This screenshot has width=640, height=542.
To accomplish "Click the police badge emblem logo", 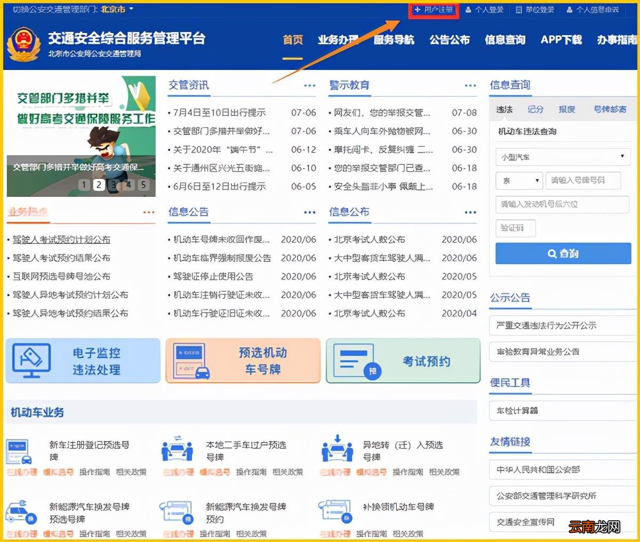I will [x=23, y=44].
